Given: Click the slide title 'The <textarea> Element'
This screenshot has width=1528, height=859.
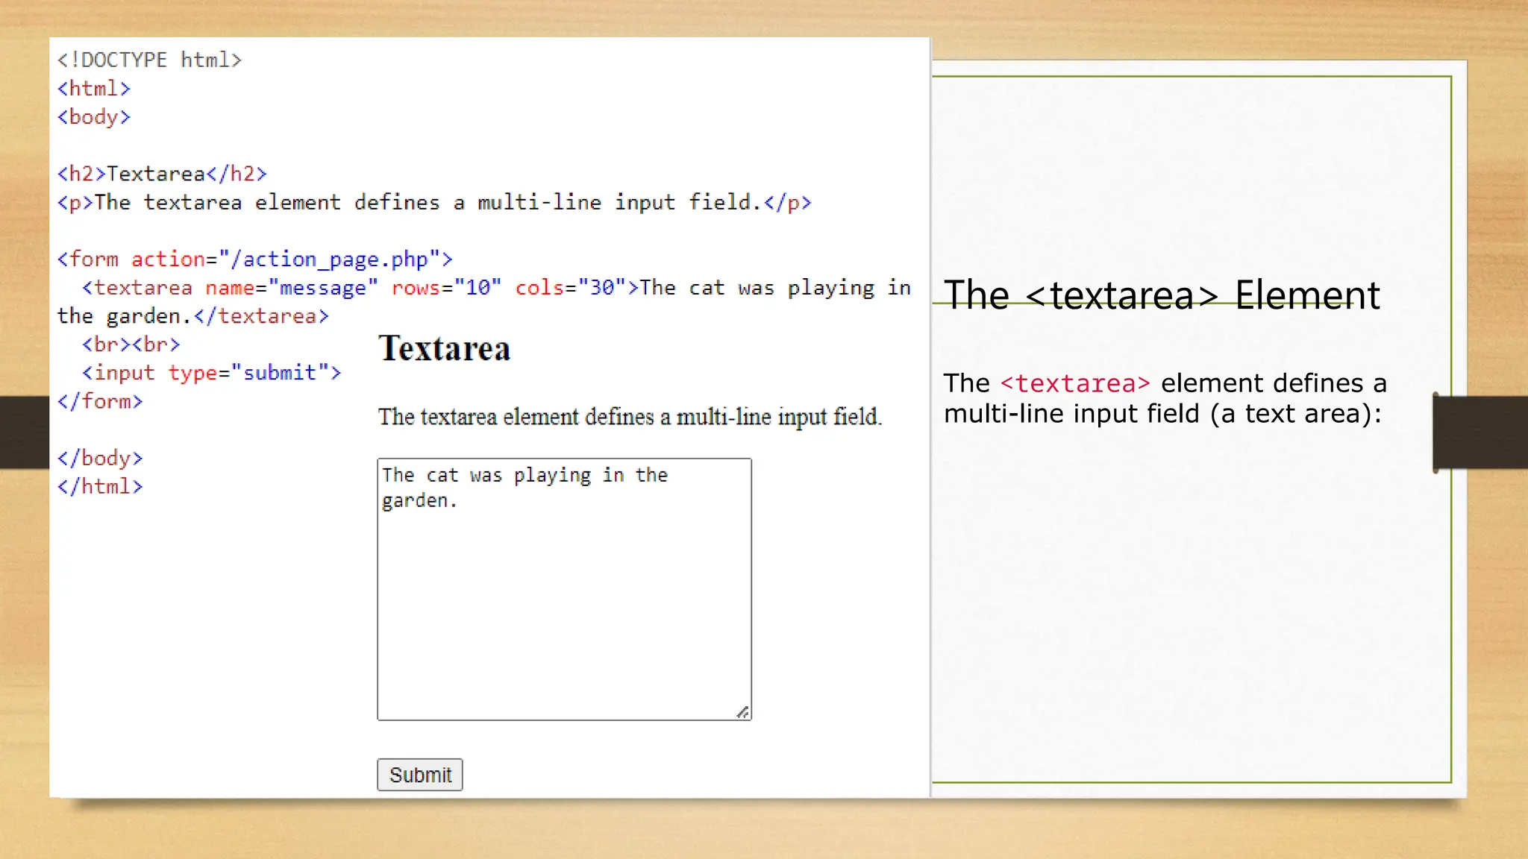Looking at the screenshot, I should coord(1162,295).
